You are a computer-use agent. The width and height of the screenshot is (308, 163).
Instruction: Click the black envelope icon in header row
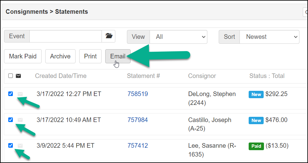click(x=18, y=76)
